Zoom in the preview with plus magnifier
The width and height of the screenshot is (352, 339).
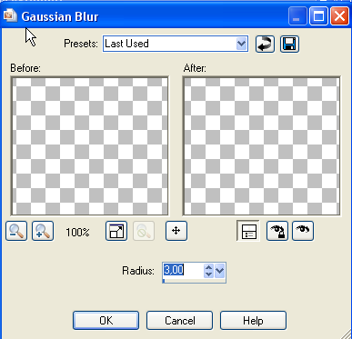click(x=43, y=231)
